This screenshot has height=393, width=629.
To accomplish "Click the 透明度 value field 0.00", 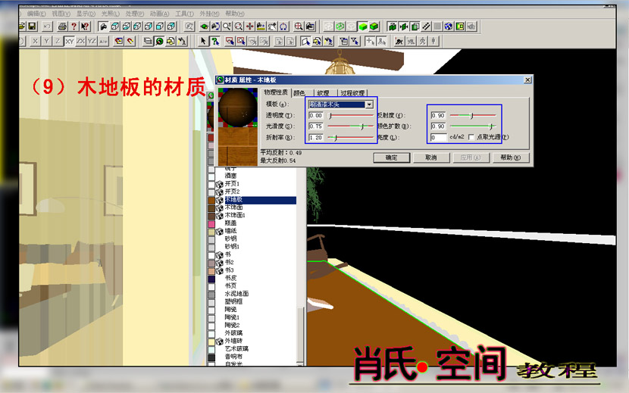I will click(316, 116).
